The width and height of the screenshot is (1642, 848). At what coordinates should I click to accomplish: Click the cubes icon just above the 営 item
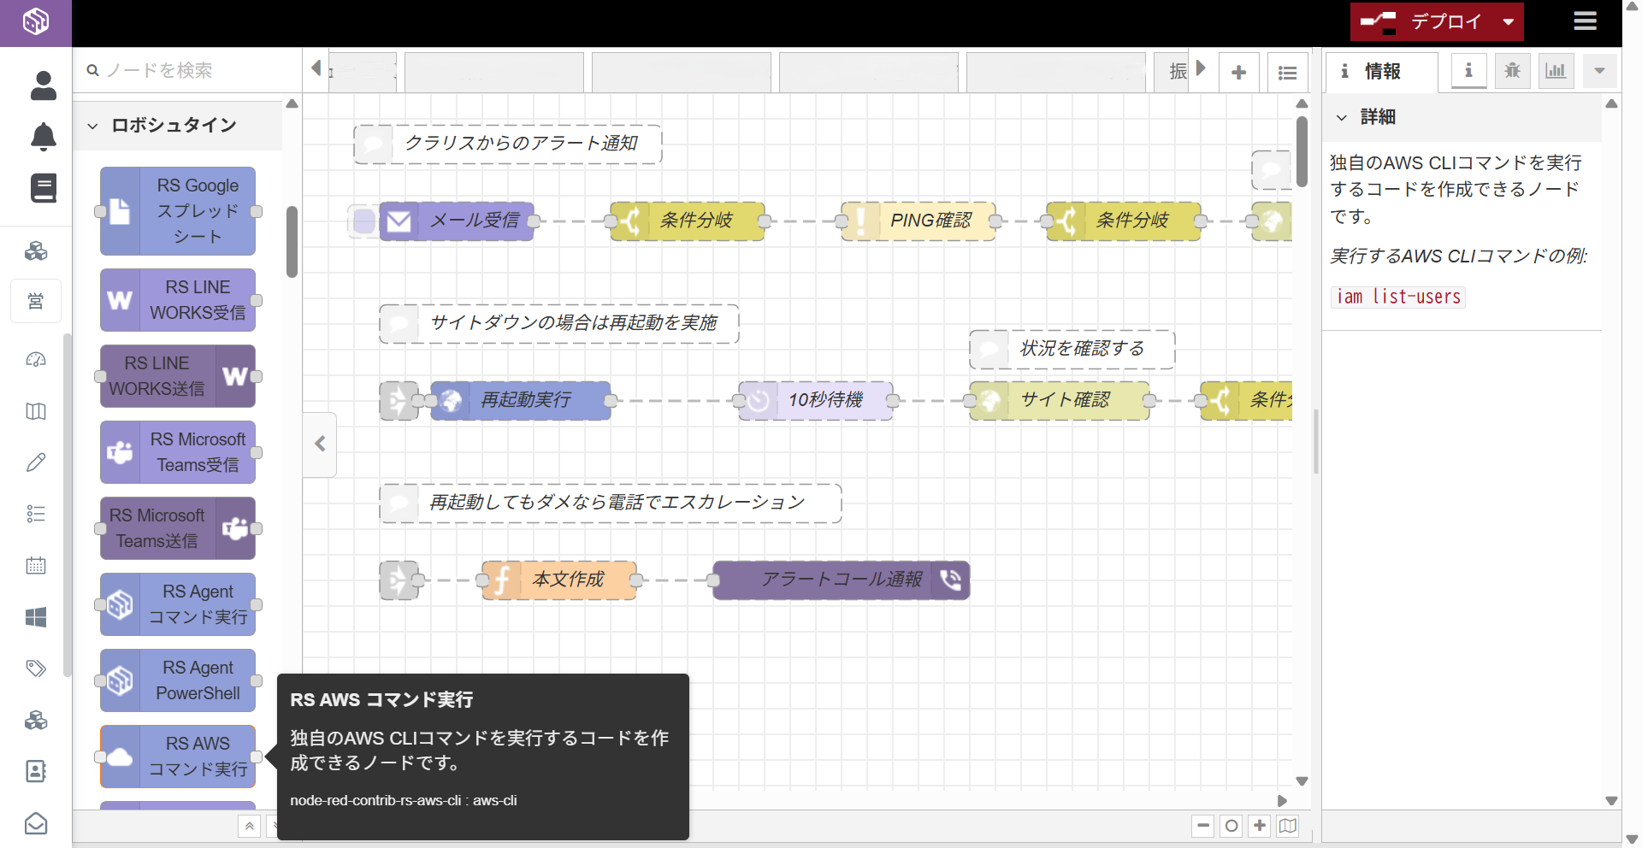(x=36, y=250)
